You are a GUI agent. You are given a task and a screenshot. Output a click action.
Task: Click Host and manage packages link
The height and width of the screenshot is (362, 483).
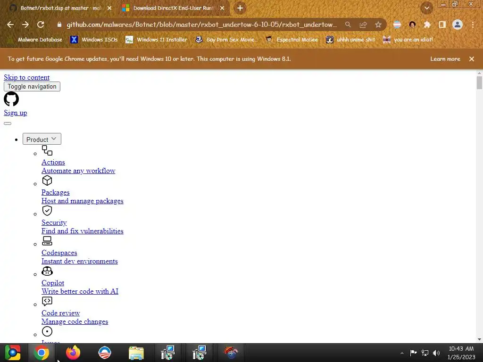coord(82,201)
